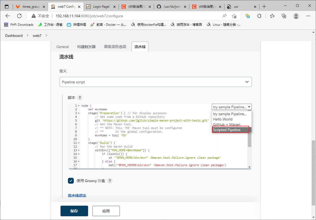Switch to 流水线 tab
Image resolution: width=316 pixels, height=220 pixels.
pos(140,47)
